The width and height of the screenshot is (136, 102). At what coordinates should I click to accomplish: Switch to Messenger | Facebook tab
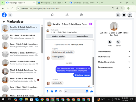tap(20, 3)
